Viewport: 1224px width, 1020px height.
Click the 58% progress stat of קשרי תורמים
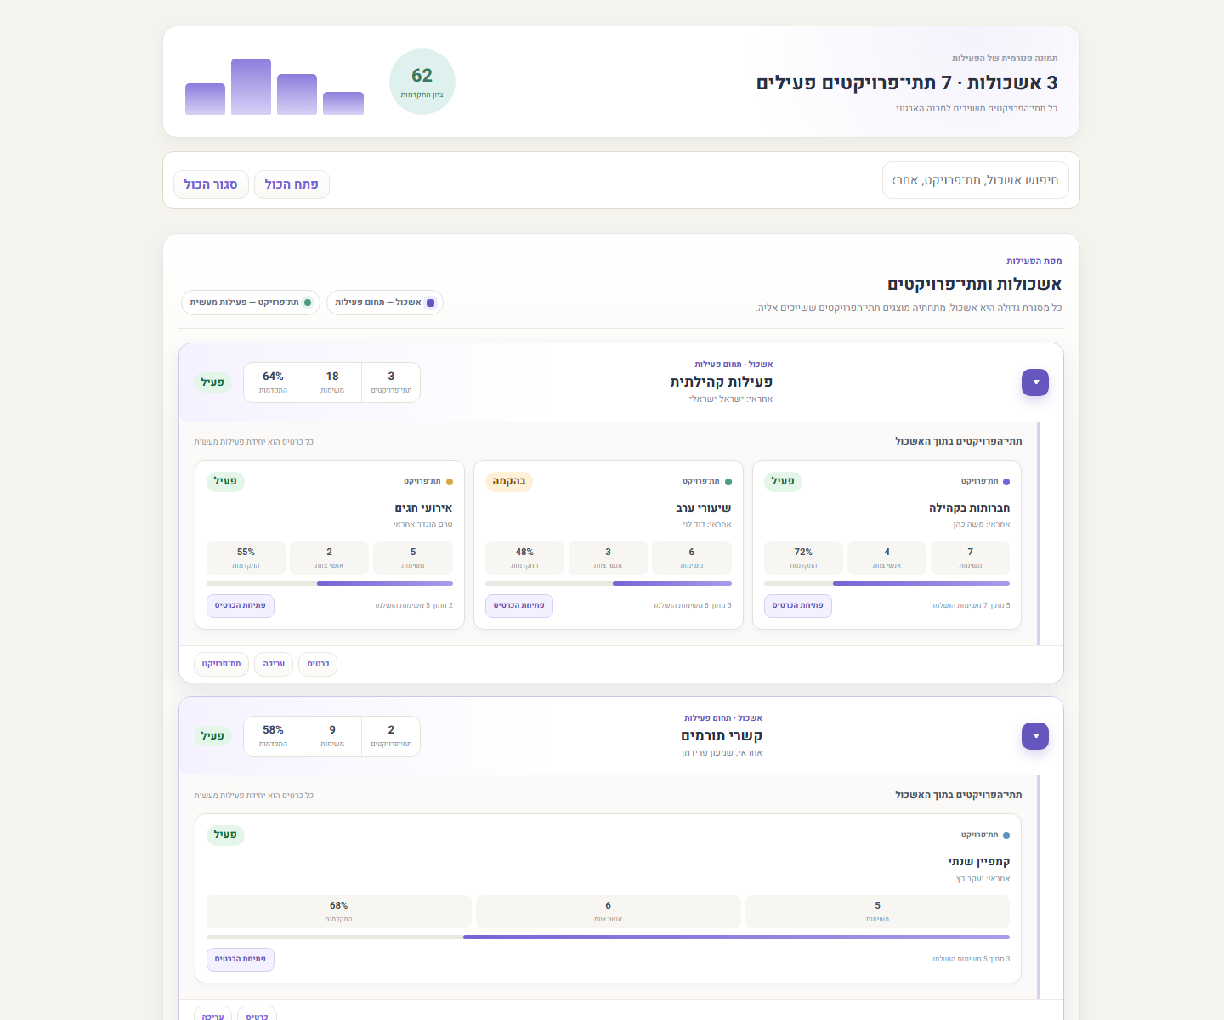273,736
